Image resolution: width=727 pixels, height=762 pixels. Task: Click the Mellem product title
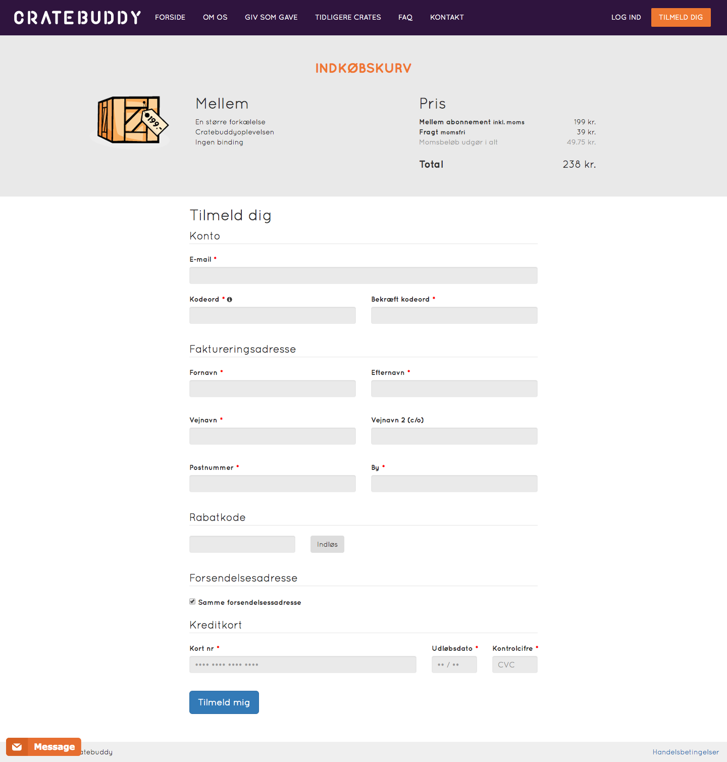[222, 104]
